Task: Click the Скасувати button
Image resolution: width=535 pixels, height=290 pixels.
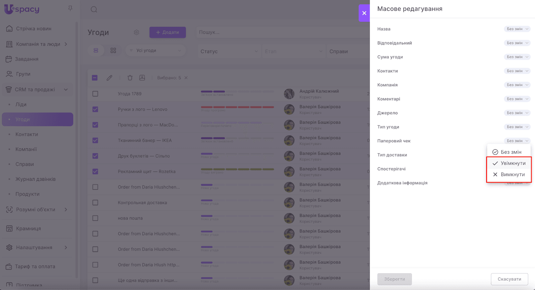Action: pyautogui.click(x=509, y=279)
